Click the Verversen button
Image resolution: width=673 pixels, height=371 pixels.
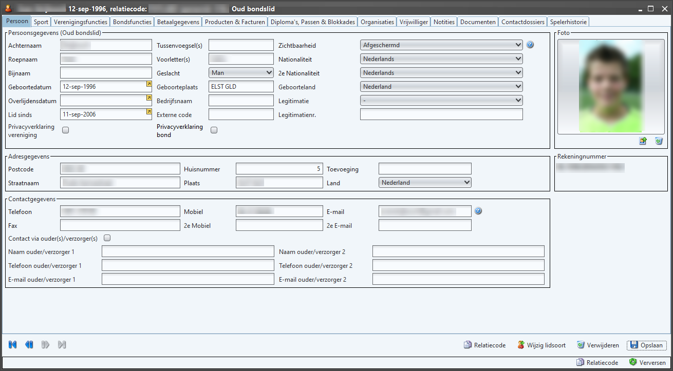[647, 362]
